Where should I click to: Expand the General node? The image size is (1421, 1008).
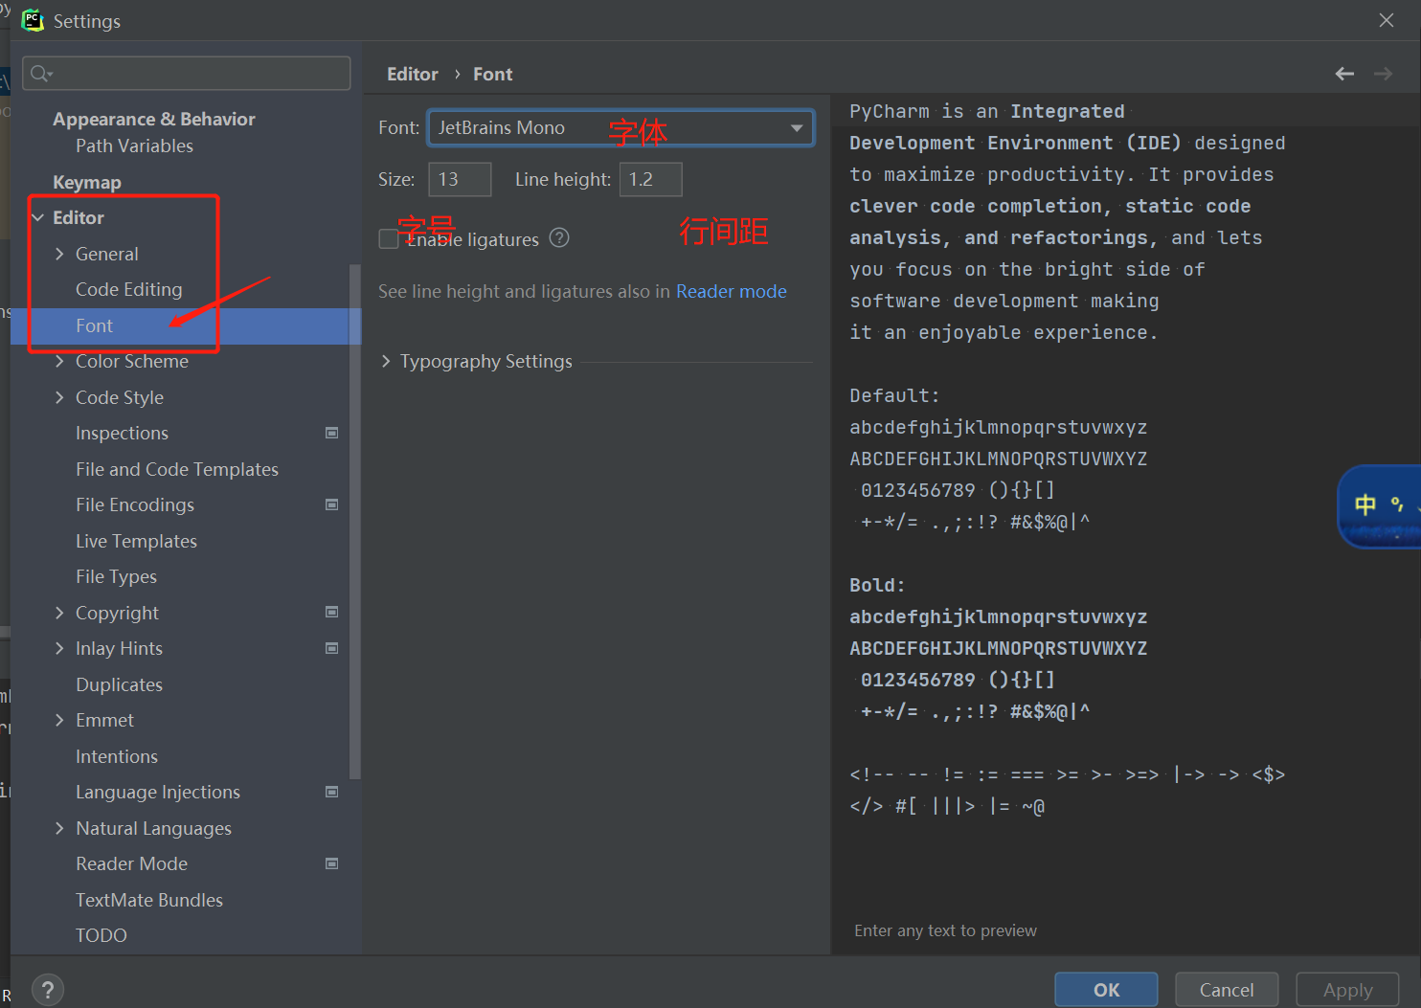[59, 254]
